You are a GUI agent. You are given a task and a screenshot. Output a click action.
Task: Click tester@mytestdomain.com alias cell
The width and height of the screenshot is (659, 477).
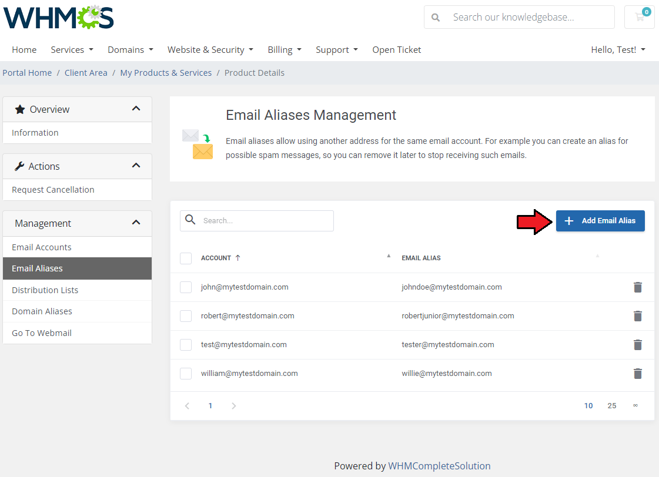tap(447, 345)
